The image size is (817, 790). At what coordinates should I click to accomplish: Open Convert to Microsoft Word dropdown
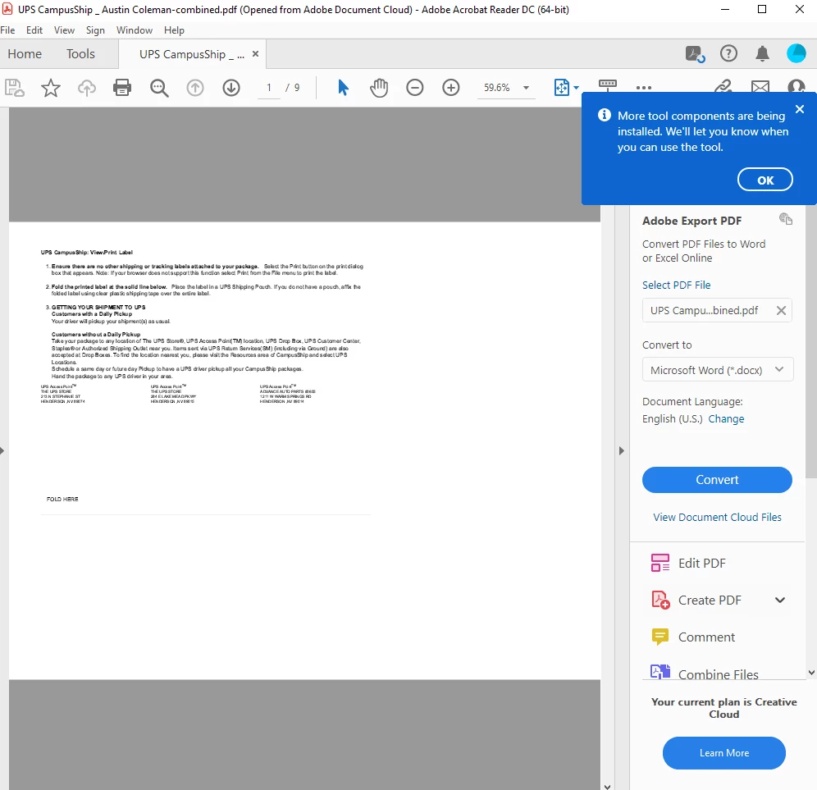point(718,369)
